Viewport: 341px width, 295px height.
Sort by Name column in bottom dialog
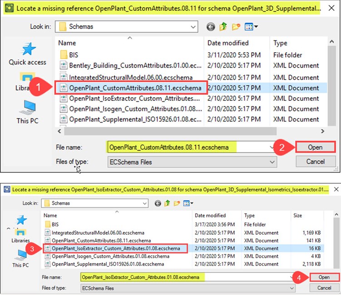pyautogui.click(x=50, y=216)
